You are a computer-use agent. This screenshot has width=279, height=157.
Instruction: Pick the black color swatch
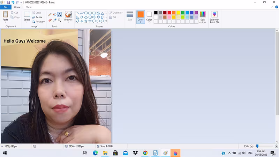pos(156,13)
